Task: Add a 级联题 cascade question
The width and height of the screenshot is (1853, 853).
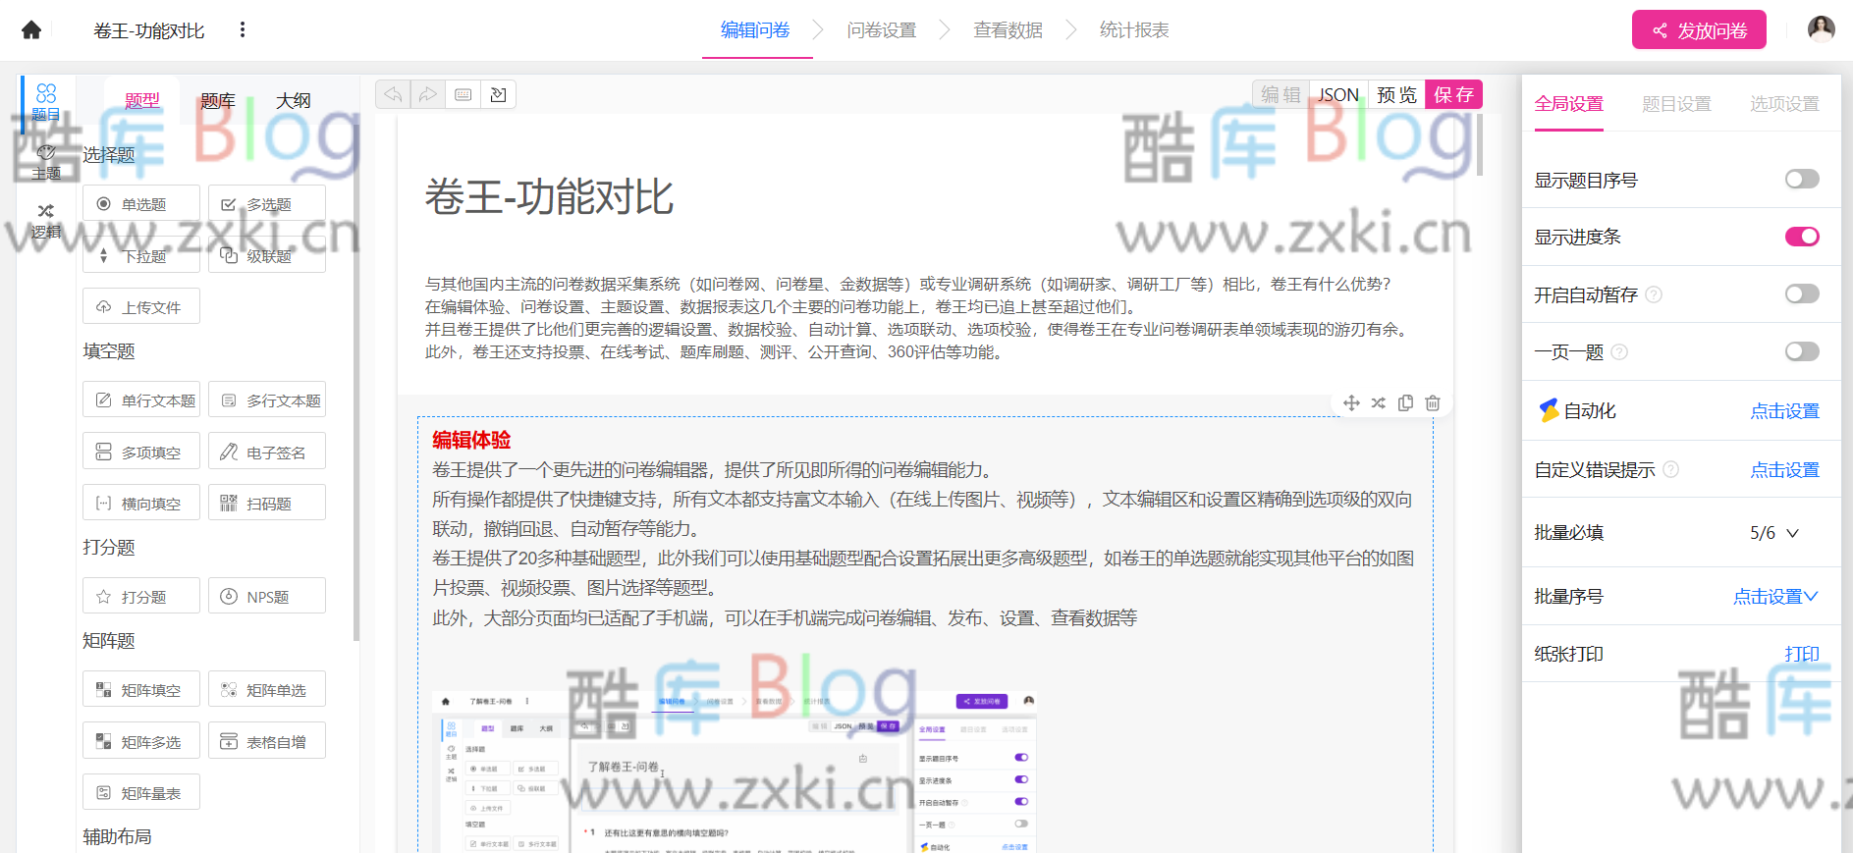Action: coord(267,255)
